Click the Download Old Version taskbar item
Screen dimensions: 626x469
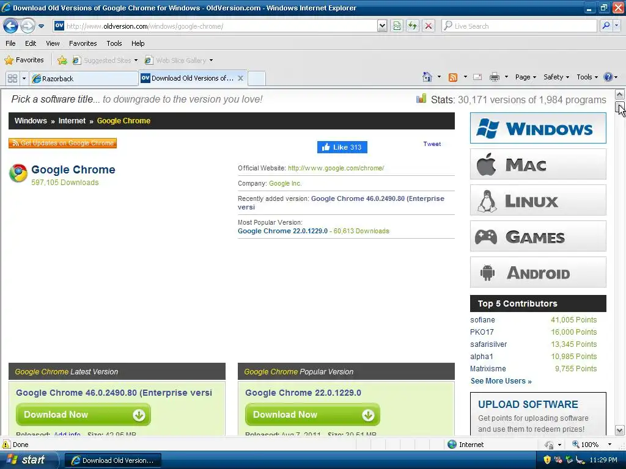113,460
